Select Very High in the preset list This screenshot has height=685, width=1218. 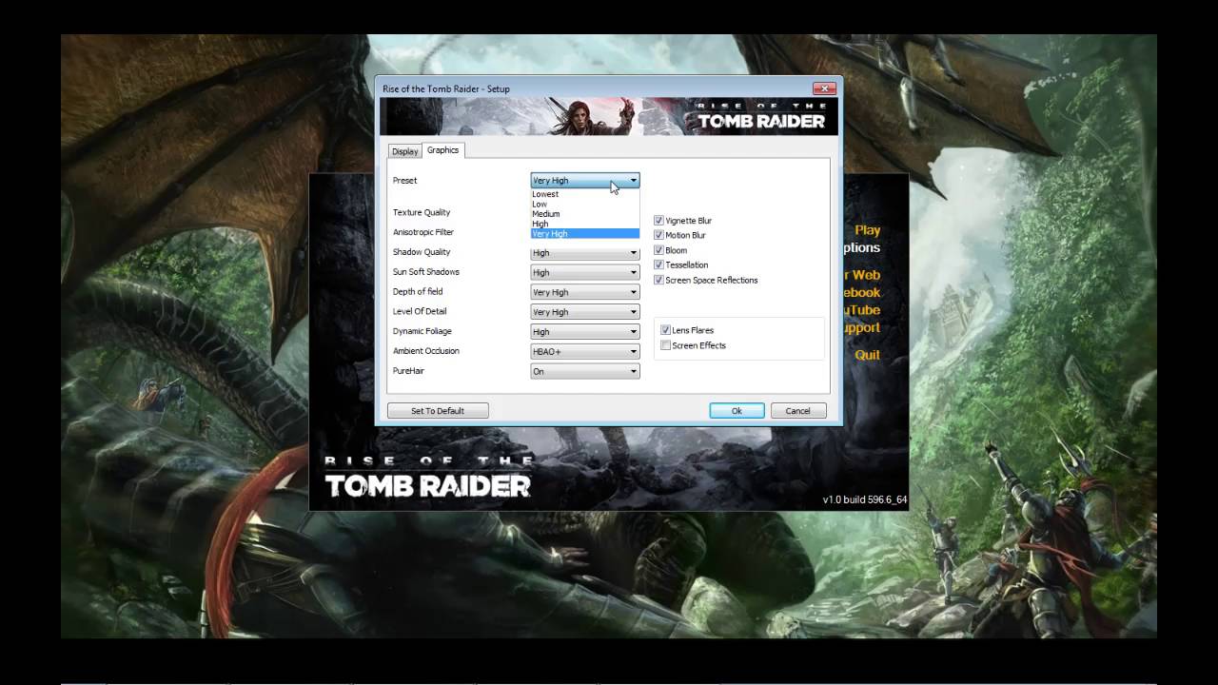585,233
